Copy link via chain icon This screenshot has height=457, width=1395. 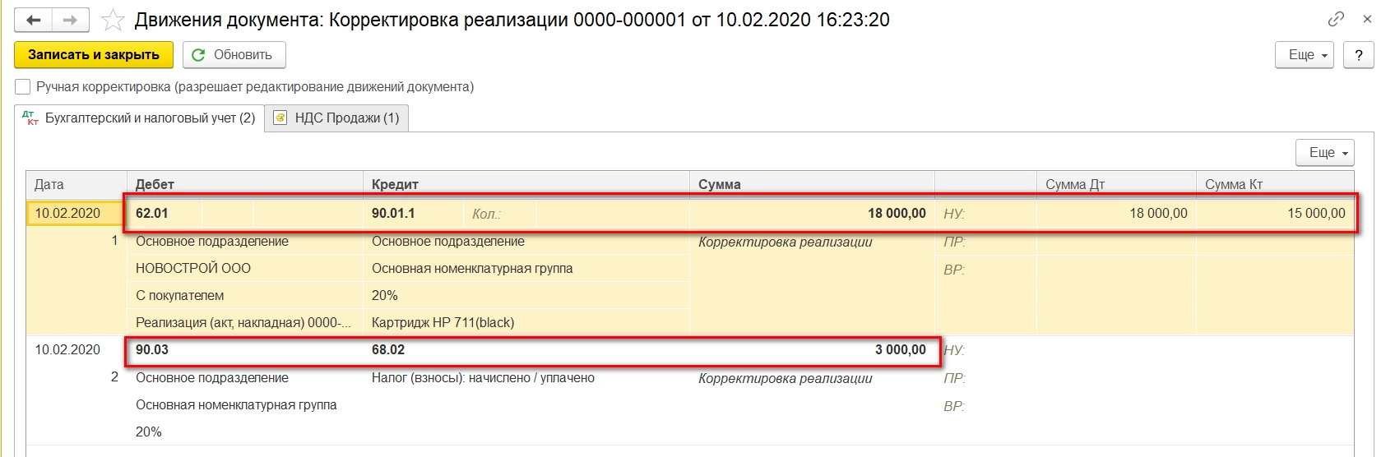point(1336,19)
